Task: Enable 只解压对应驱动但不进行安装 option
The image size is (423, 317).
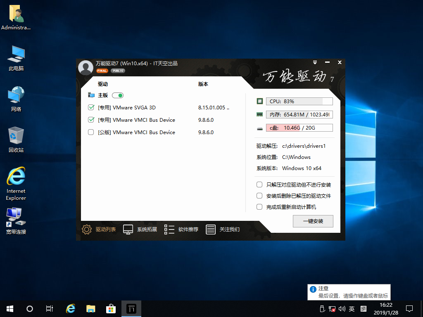Action: [x=259, y=185]
